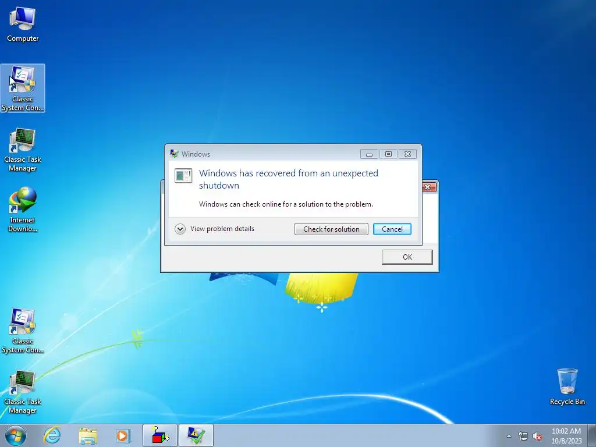Launch Internet Explorer from the taskbar
Screen dimensions: 596x447
(x=52, y=435)
